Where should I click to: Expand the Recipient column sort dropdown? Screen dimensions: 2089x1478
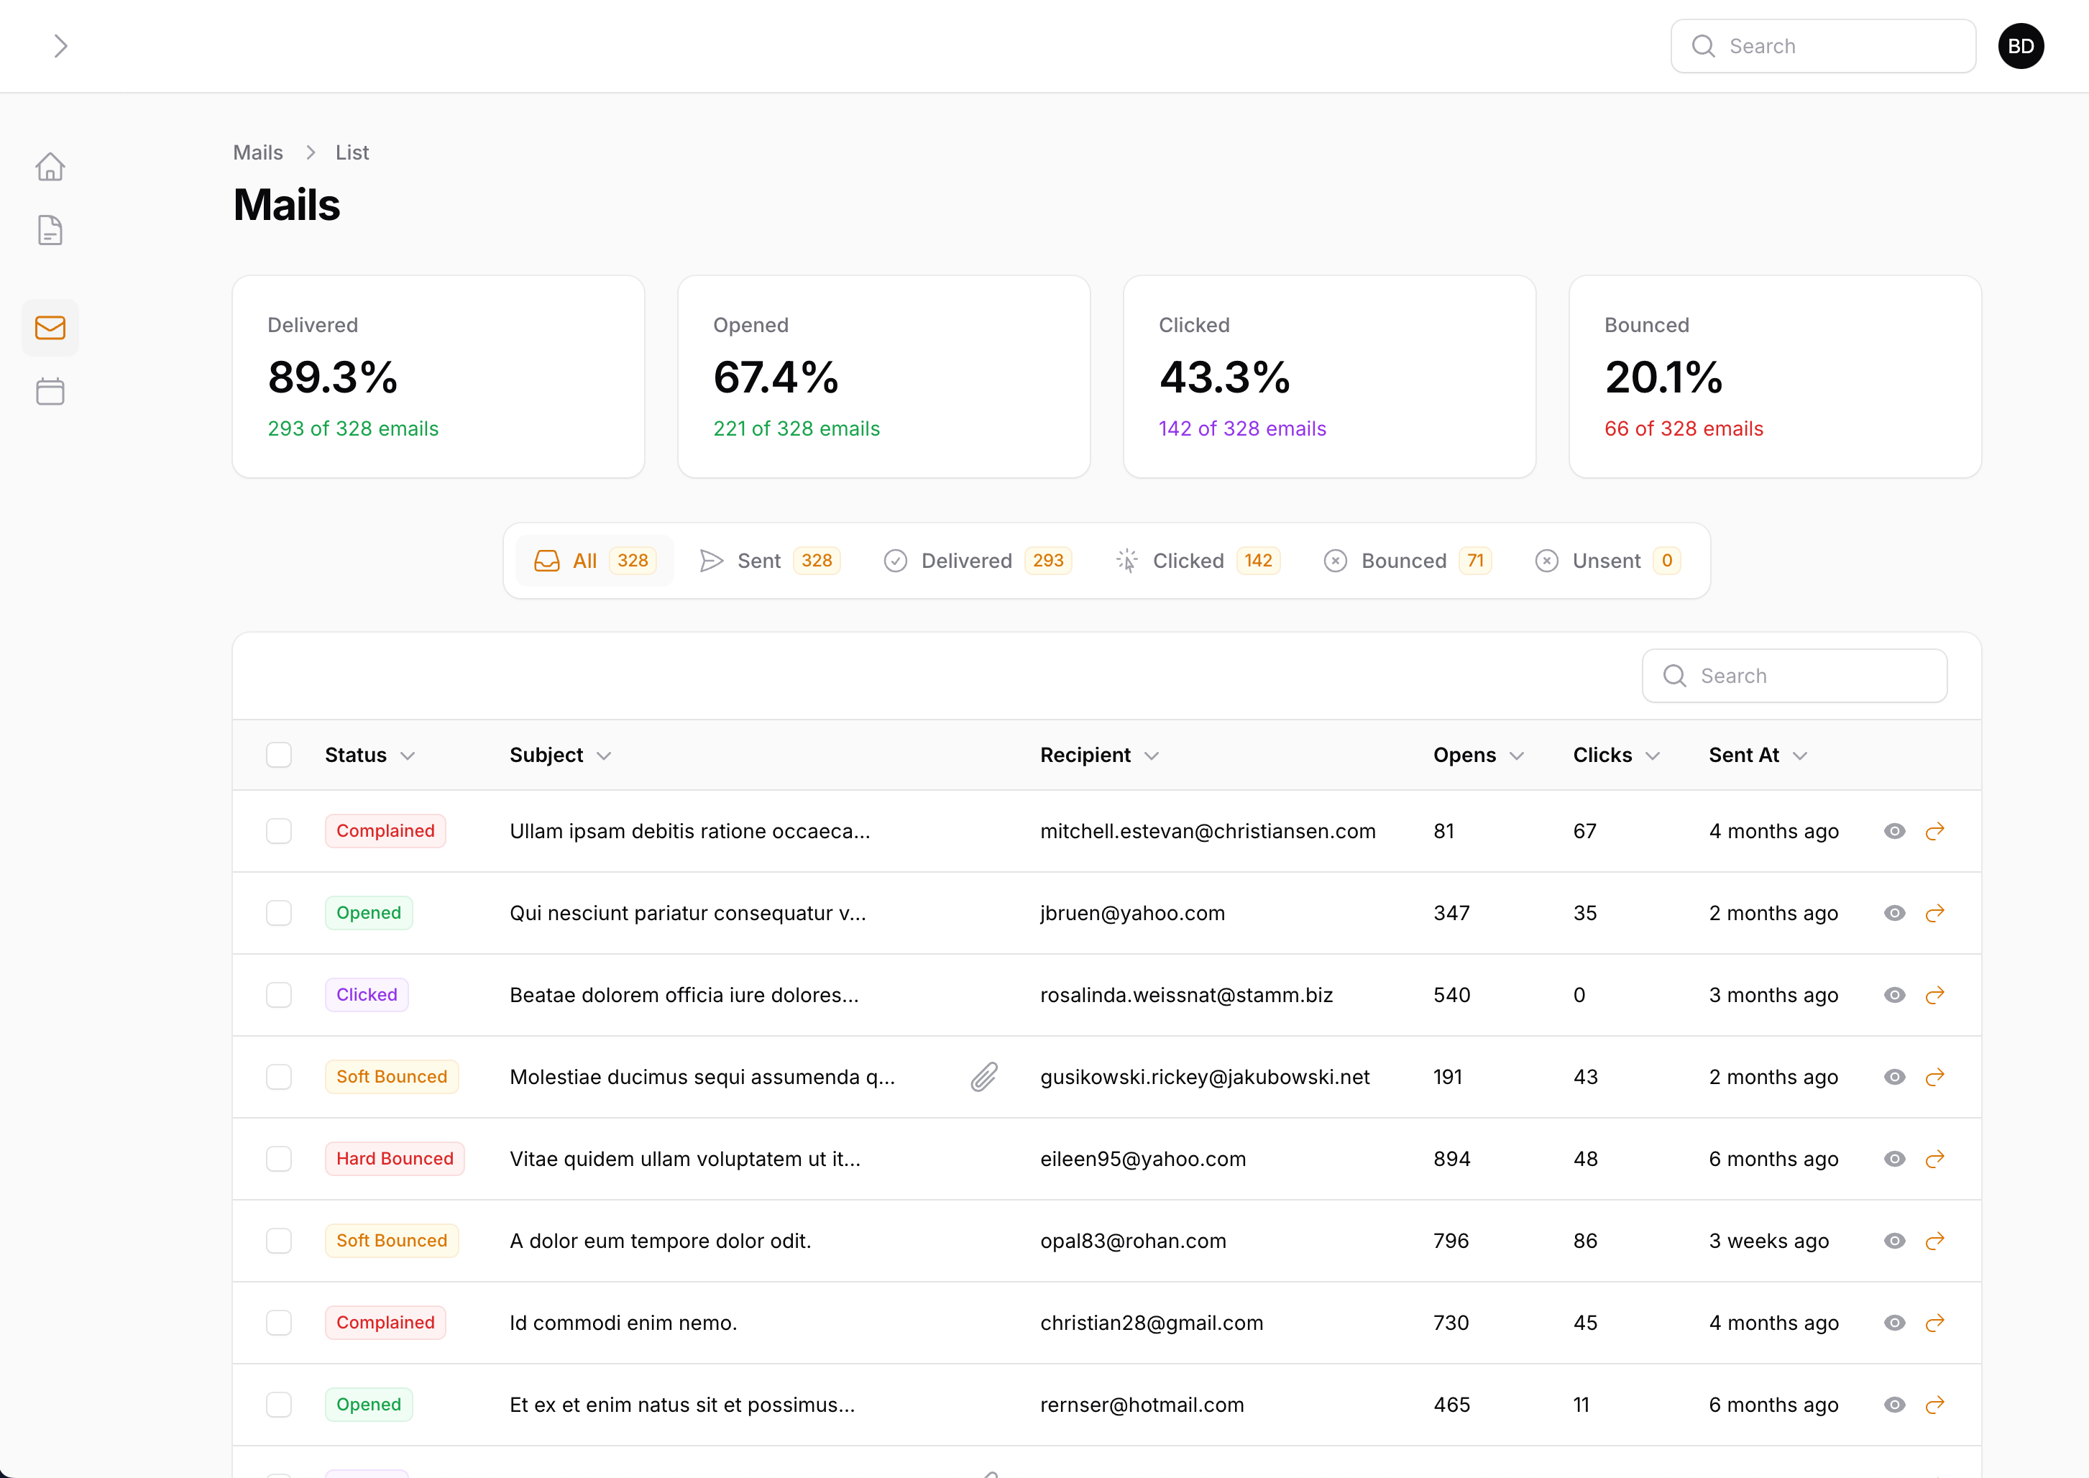[1153, 755]
